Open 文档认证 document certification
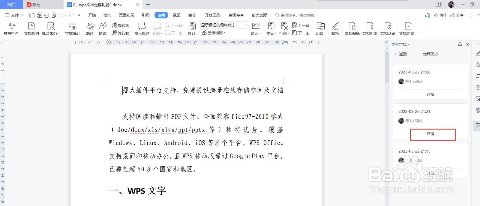480x206 pixels. click(x=388, y=29)
